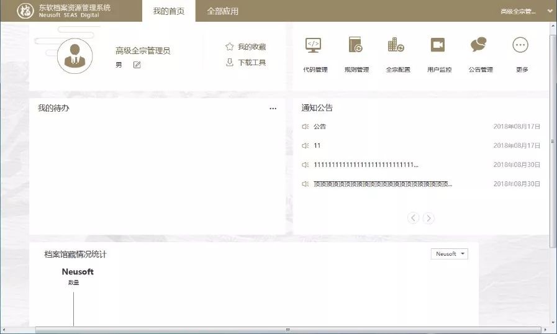Screen dimensions: 557x334
Task: Open the 公告 notice dated 2018年08月17日
Action: point(320,127)
